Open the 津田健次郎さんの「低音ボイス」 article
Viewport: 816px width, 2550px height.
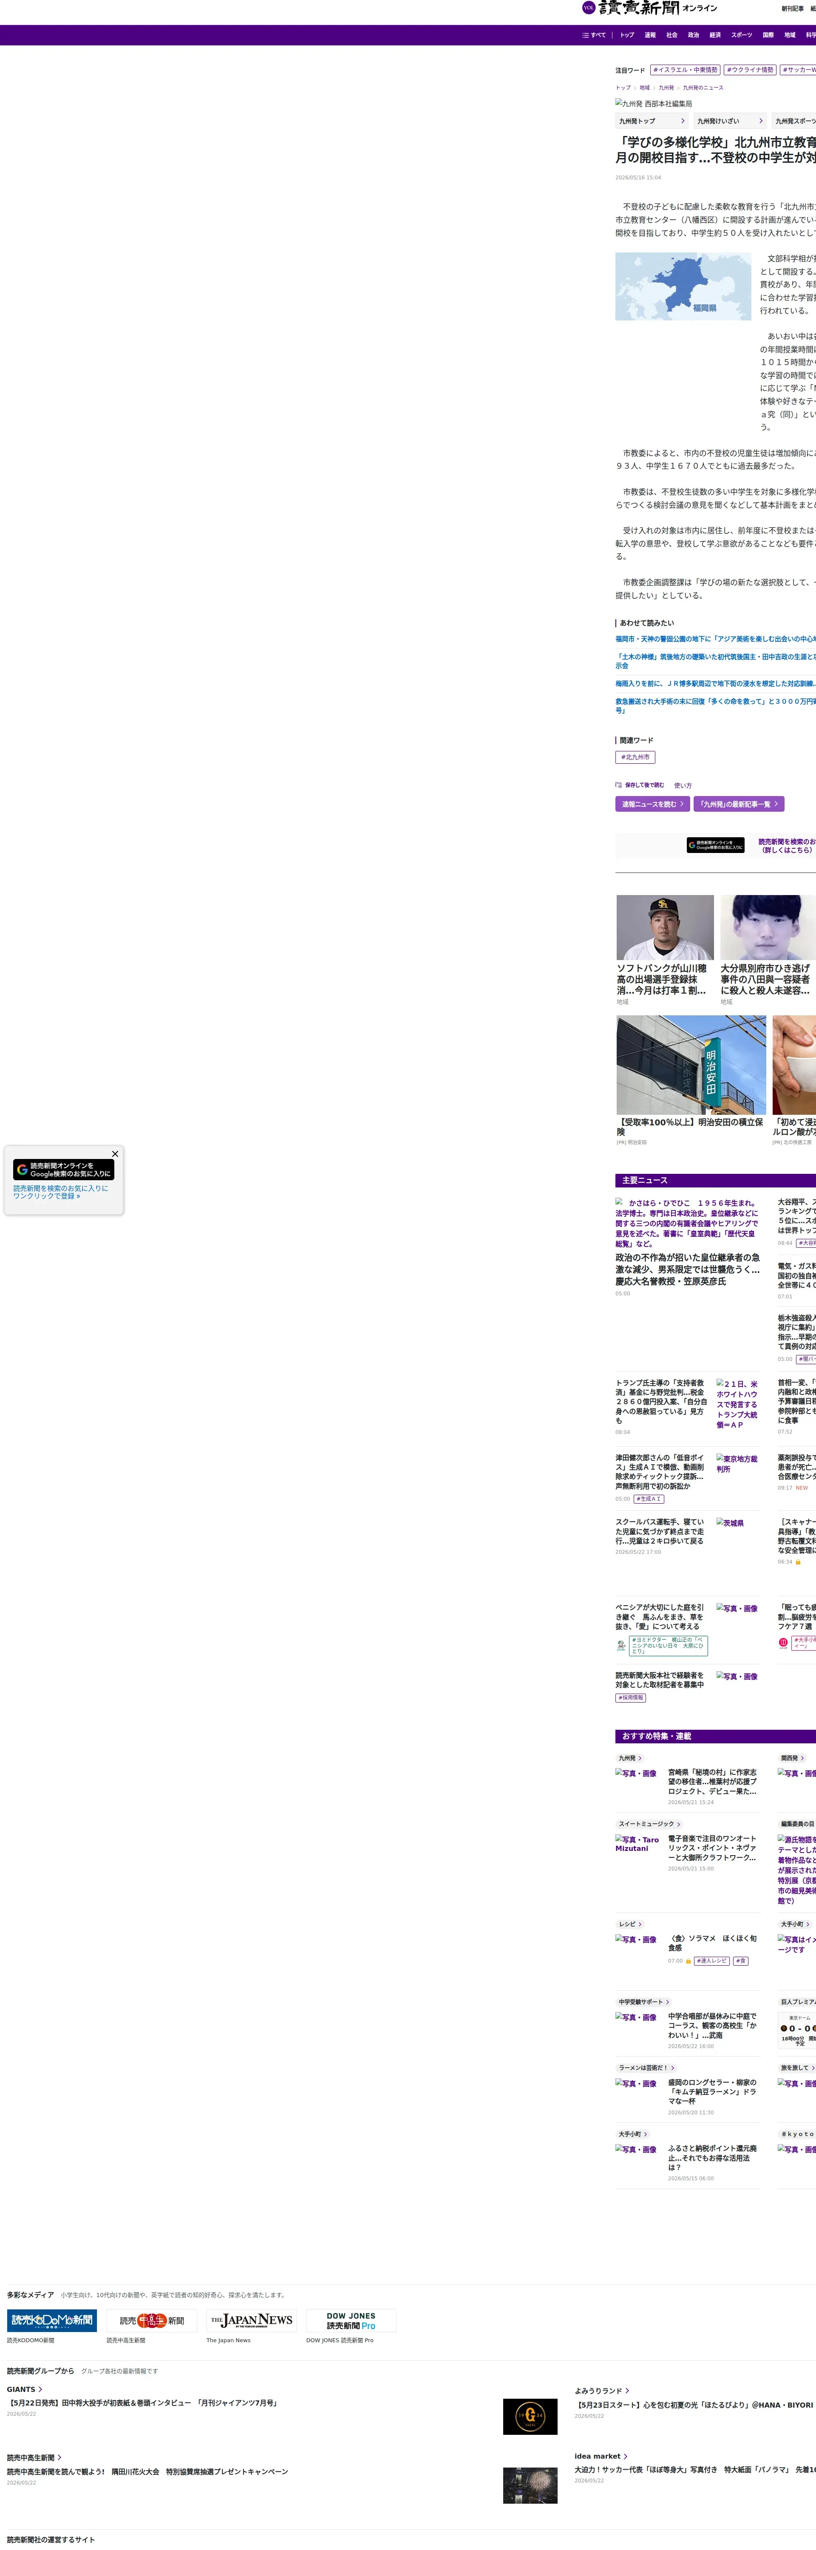click(x=660, y=1472)
